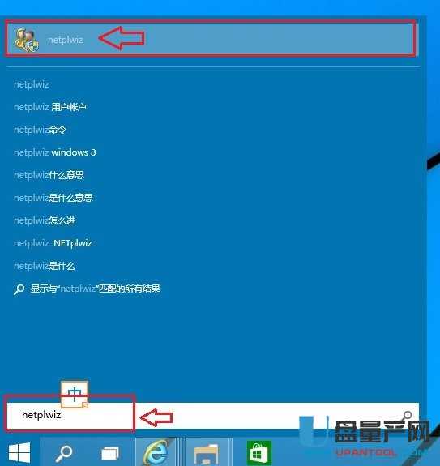Click the netplwiz search input field
The height and width of the screenshot is (466, 440).
tap(213, 415)
